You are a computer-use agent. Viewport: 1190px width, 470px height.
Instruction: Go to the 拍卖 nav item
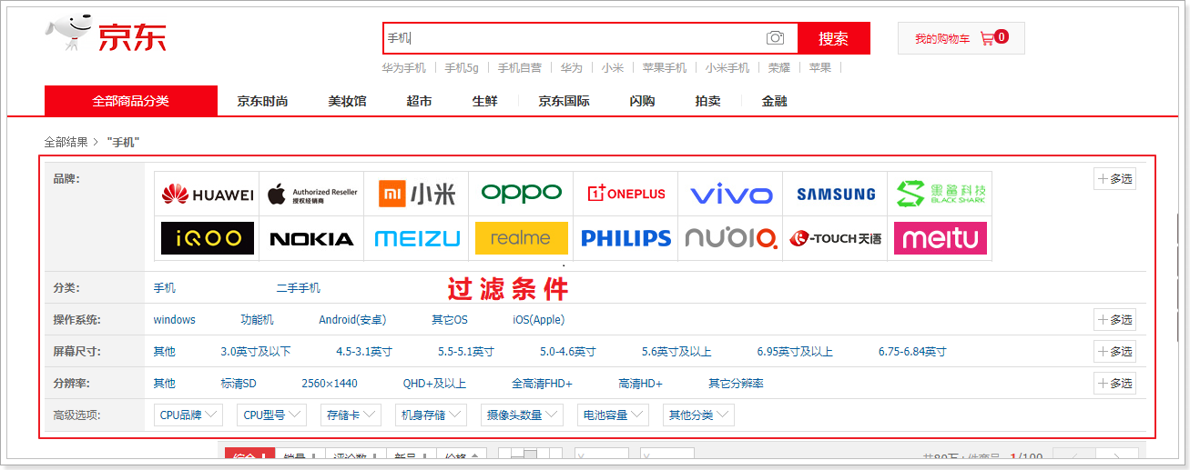click(x=707, y=101)
